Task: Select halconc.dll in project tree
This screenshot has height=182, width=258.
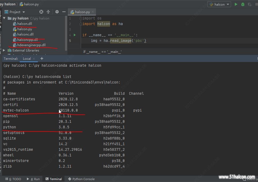Action: tap(25, 34)
